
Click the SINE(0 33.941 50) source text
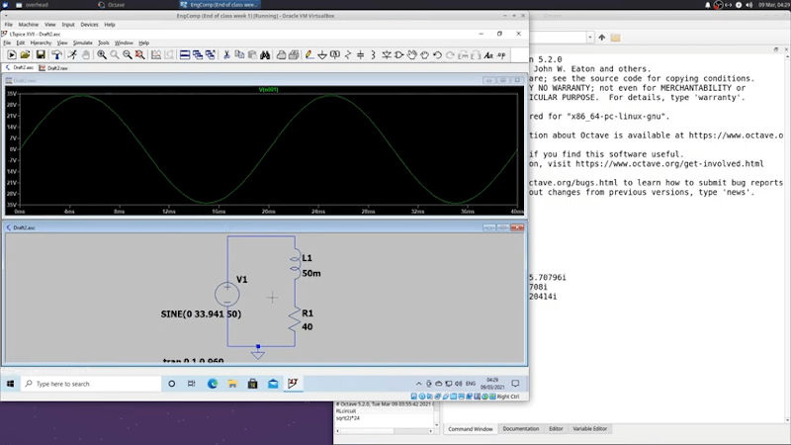pos(201,313)
